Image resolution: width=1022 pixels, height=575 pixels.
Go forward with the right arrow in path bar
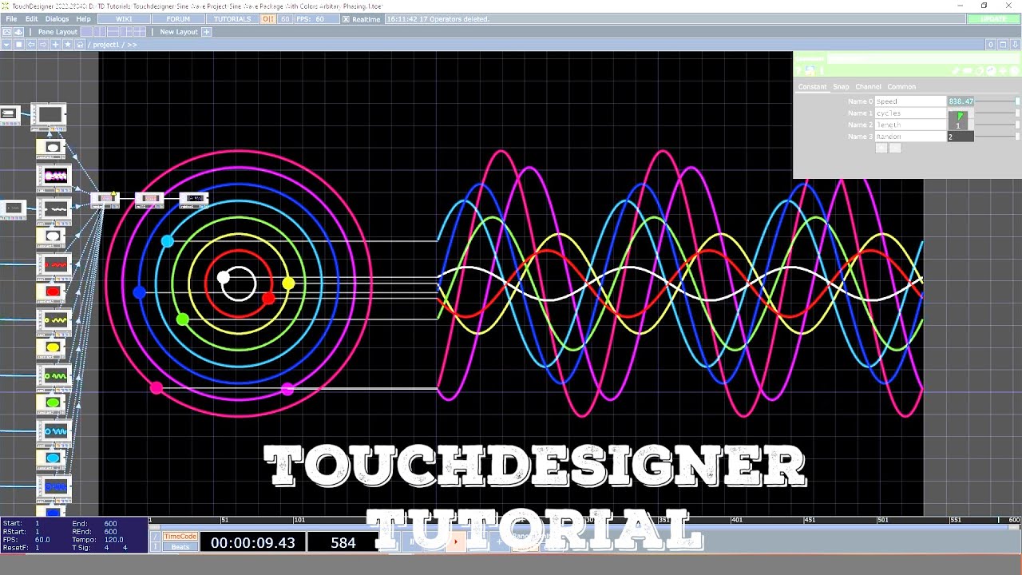[43, 45]
